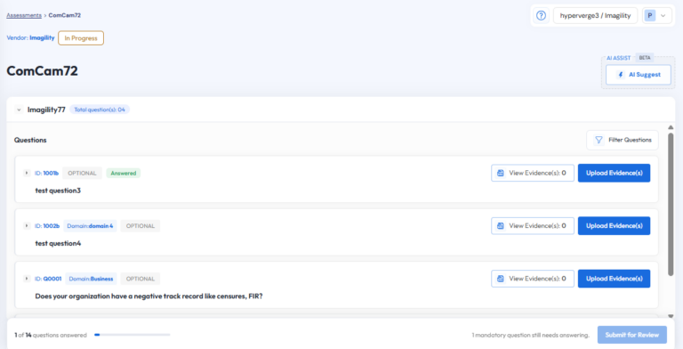The width and height of the screenshot is (683, 349).
Task: View Evidence(s) for test question3
Action: 533,174
